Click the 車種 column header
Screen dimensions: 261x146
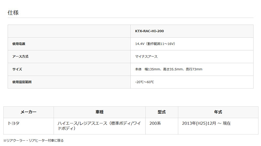(100, 112)
